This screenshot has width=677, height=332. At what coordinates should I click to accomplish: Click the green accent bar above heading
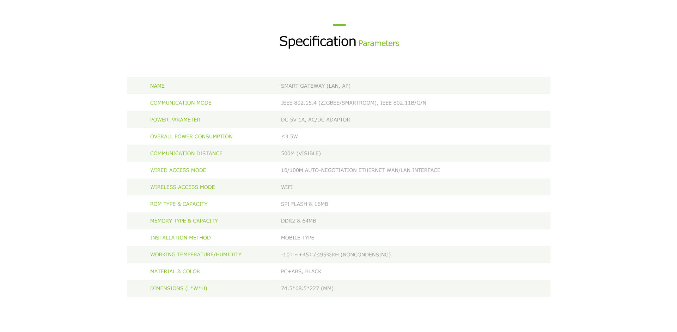click(x=339, y=25)
